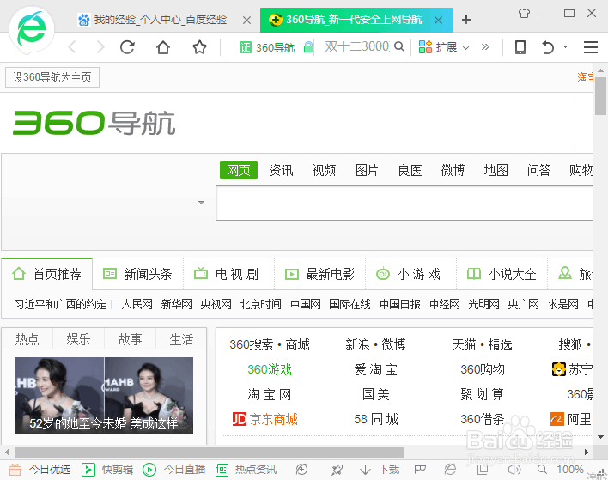Open 360游戏 link
Screen dimensions: 608x480
[270, 369]
